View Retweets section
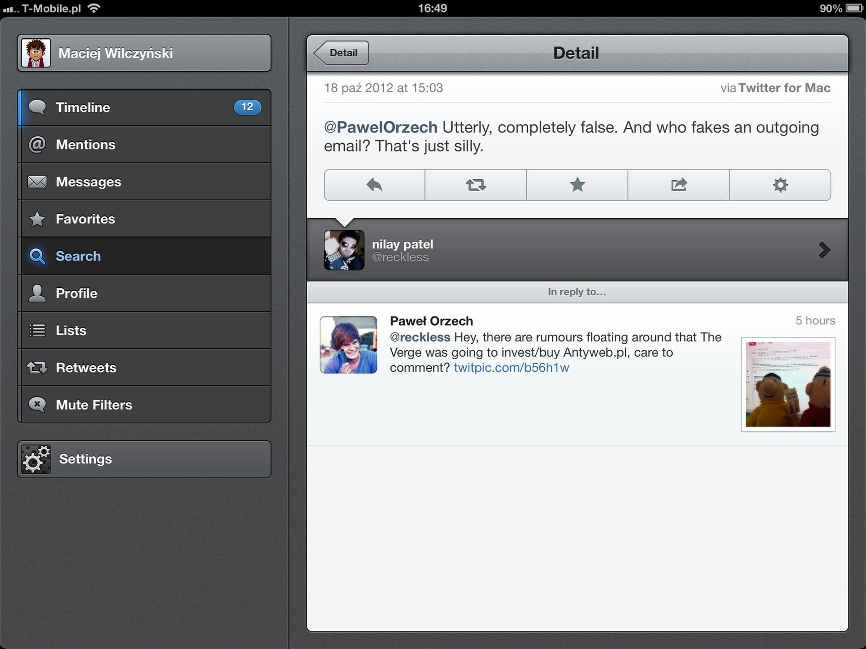The image size is (866, 649). (x=145, y=368)
